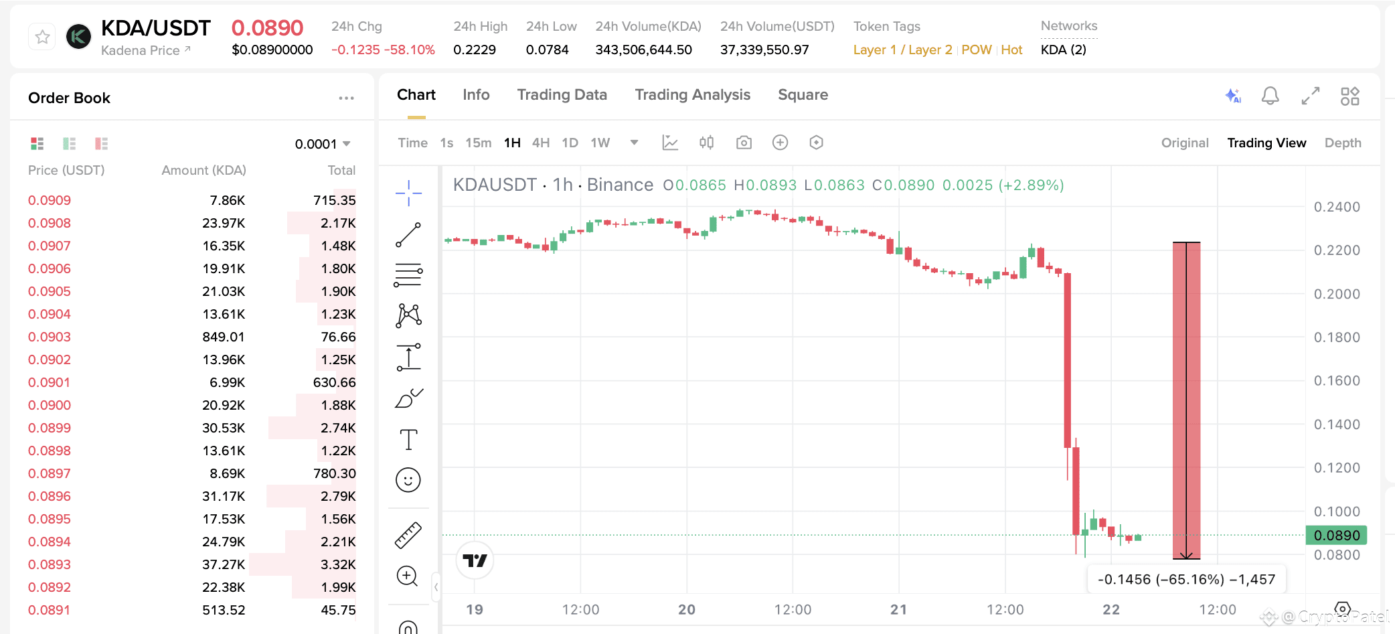Image resolution: width=1395 pixels, height=634 pixels.
Task: Select the brush drawing tool
Action: [x=409, y=396]
